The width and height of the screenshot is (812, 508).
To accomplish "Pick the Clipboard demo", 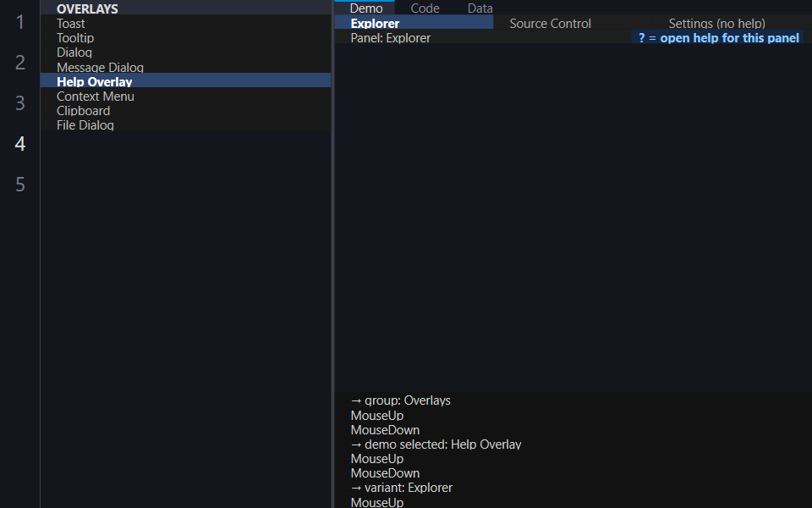I will 185,110.
